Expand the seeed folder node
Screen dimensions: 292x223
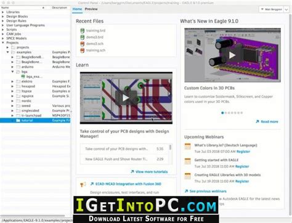tap(12, 106)
